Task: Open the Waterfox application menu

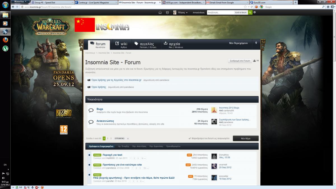Action: (x=20, y=1)
